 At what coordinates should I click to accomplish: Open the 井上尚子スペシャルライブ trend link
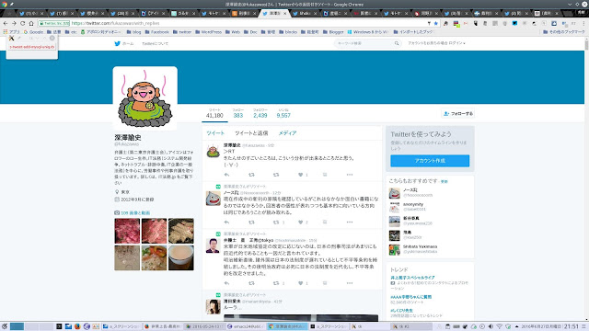coord(412,278)
